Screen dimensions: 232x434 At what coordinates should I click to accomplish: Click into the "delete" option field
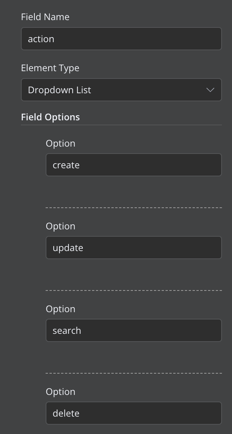[133, 413]
